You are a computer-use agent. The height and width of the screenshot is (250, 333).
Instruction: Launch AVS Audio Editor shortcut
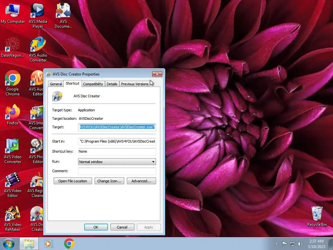click(x=36, y=83)
